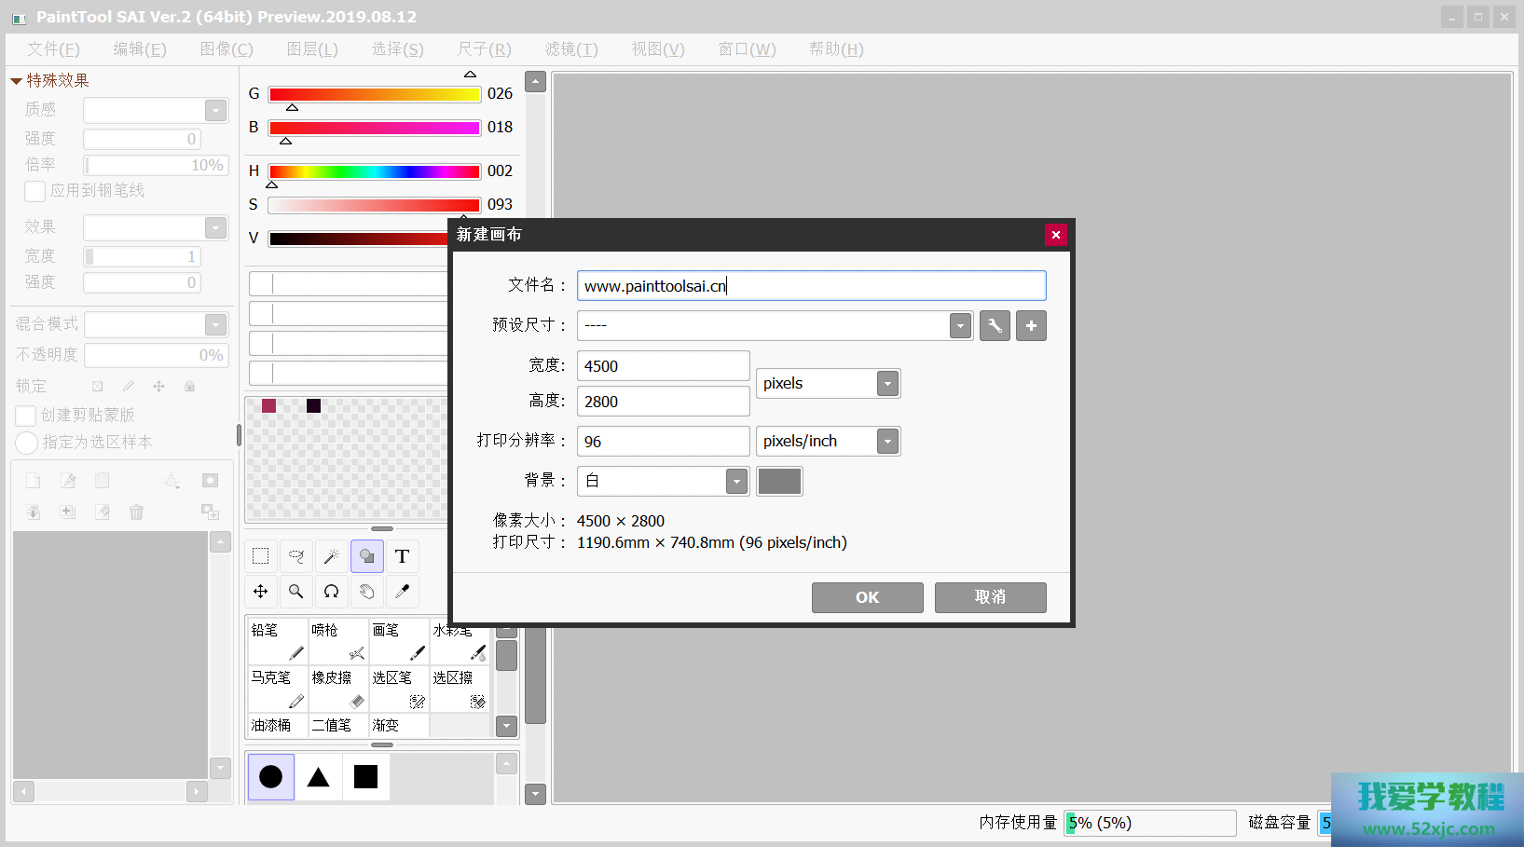Screen dimensions: 1524x847
Task: Select the Move tool
Action: click(261, 592)
